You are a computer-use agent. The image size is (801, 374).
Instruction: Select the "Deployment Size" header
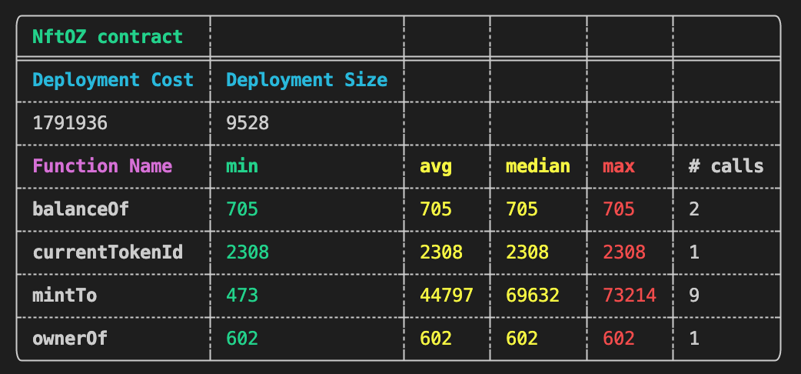pyautogui.click(x=306, y=80)
